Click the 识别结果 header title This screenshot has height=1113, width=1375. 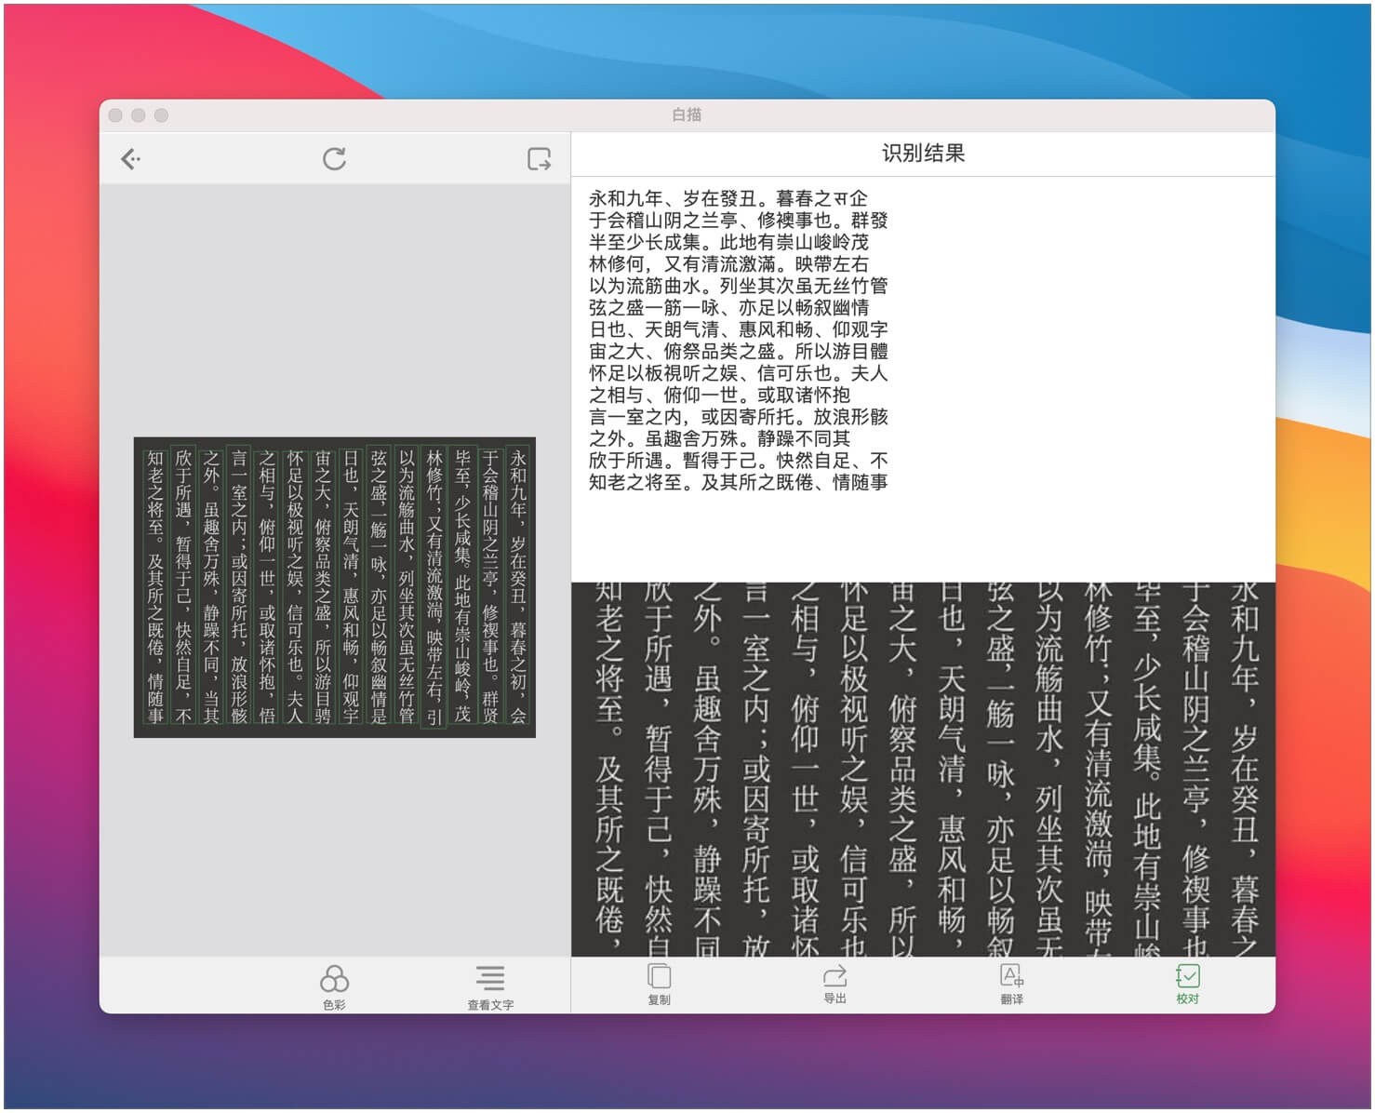(x=922, y=154)
